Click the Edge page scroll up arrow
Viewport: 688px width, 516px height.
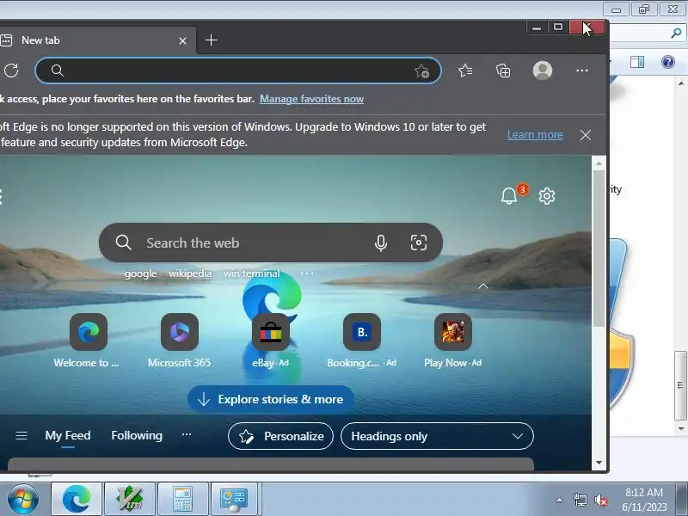[599, 163]
